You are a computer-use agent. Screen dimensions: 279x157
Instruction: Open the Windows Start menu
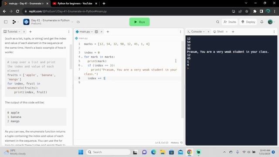coord(81,152)
